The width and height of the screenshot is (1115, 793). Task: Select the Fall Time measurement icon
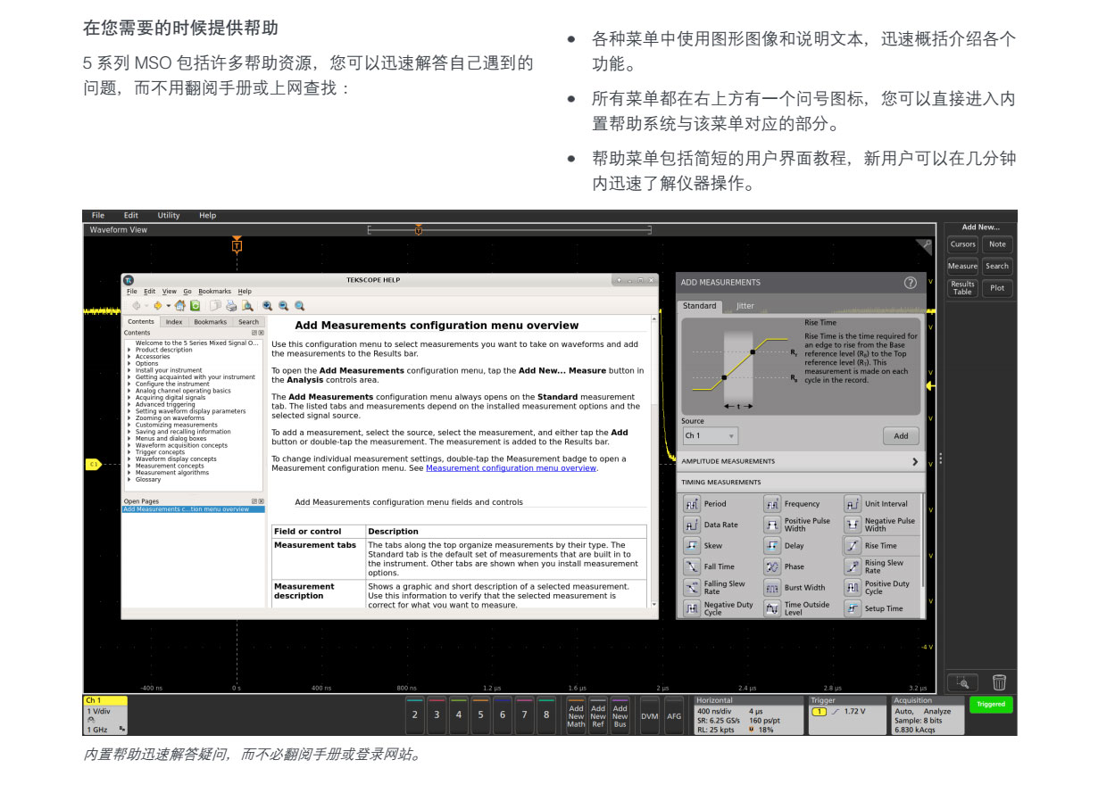pyautogui.click(x=692, y=566)
